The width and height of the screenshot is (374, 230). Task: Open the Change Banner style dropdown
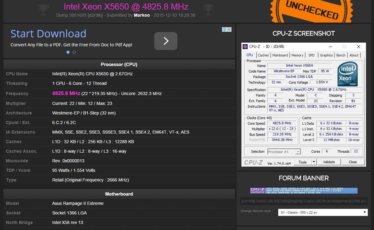tap(323, 213)
